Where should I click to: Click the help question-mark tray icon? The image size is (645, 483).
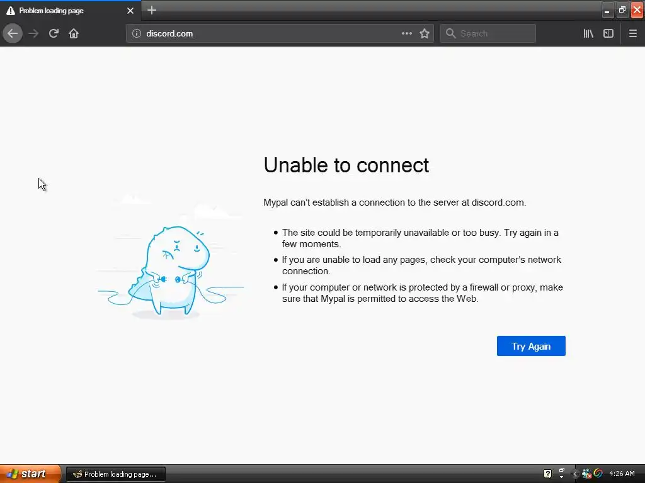coord(547,474)
